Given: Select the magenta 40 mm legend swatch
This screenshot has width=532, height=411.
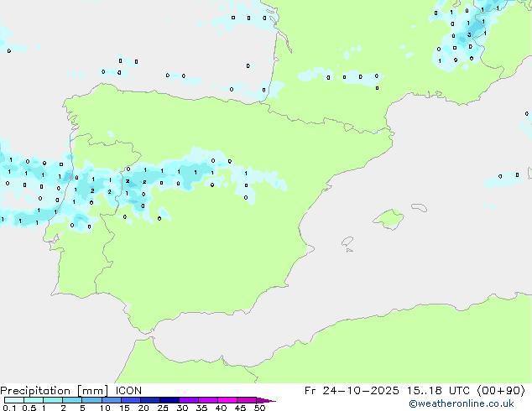Looking at the screenshot, I should (227, 400).
